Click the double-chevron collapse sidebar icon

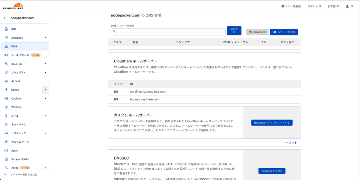click(x=5, y=175)
